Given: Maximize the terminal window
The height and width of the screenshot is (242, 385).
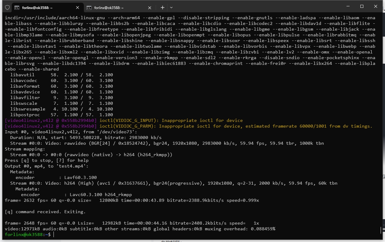Looking at the screenshot, I should [362, 6].
